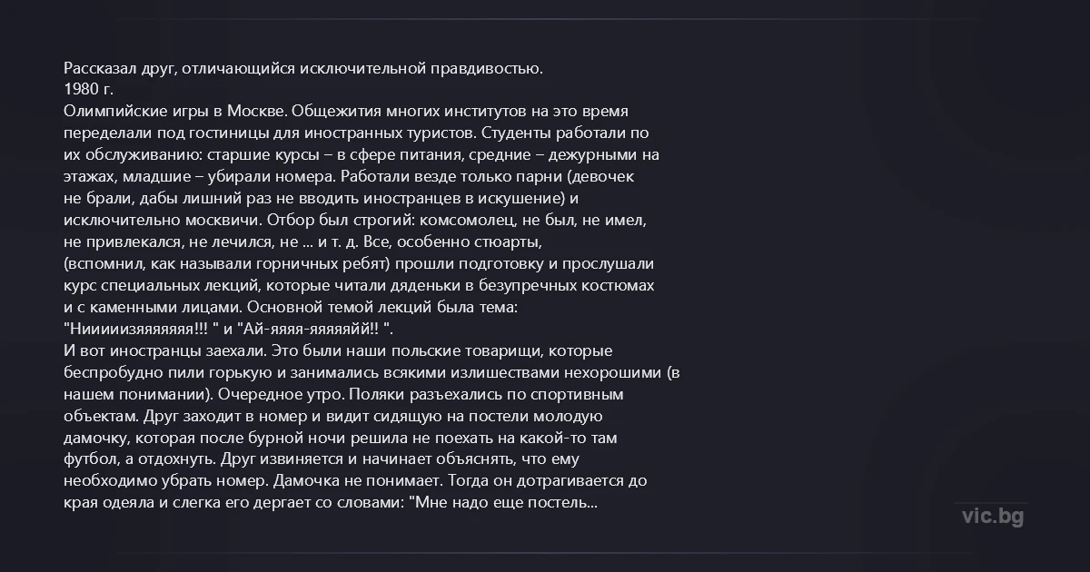Click the line starting "И вот иностранцы заехали"

[338, 350]
